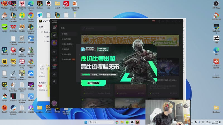Switch to OBS in the taskbar
This screenshot has width=223, height=125.
tap(132, 122)
